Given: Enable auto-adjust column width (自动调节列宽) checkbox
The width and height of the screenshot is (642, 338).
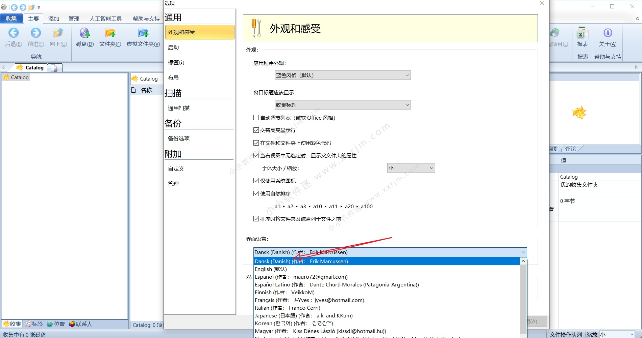Looking at the screenshot, I should click(256, 118).
